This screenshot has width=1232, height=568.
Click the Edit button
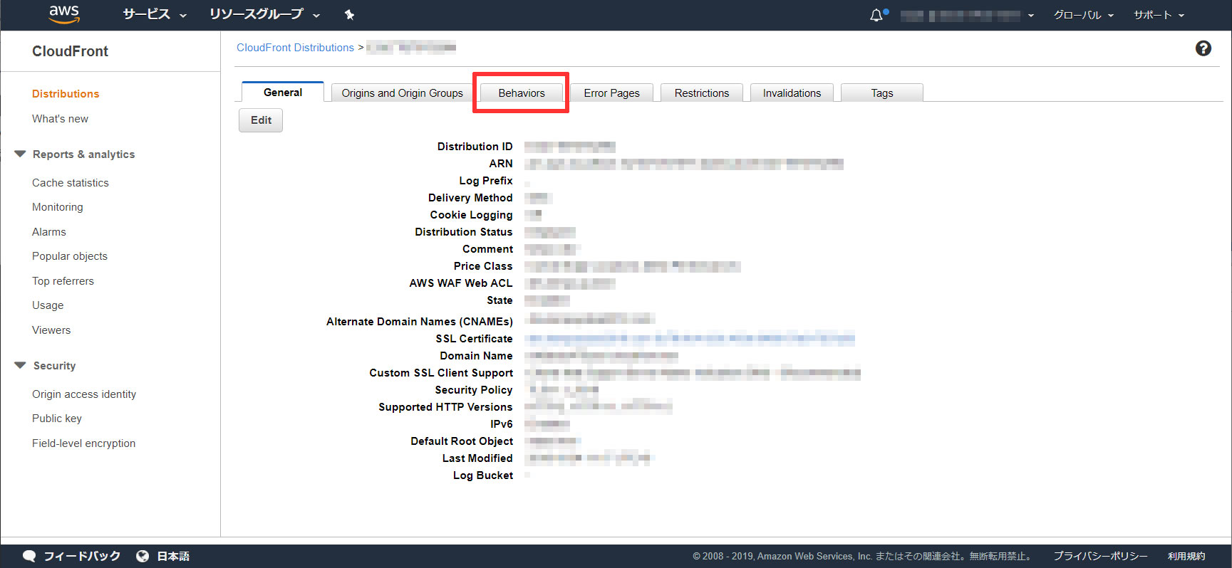tap(261, 120)
